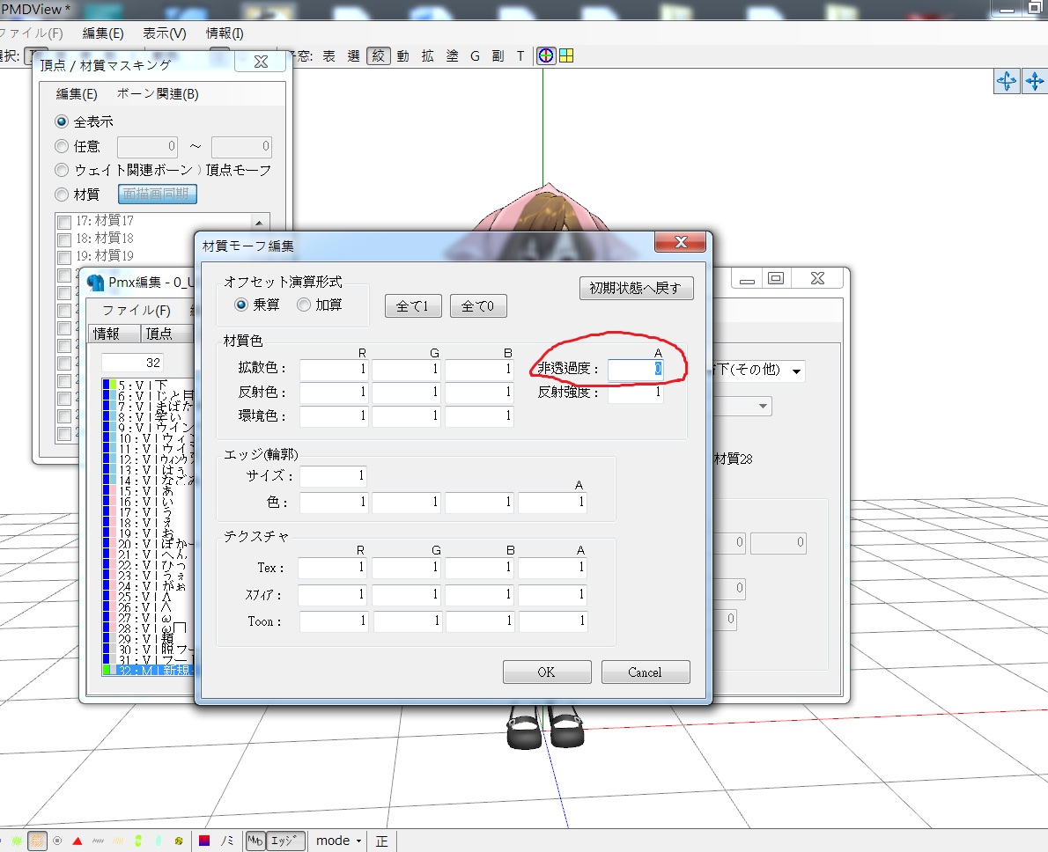The width and height of the screenshot is (1048, 852).
Task: Click the colored circle gizmo toolbar icon
Action: (x=546, y=56)
